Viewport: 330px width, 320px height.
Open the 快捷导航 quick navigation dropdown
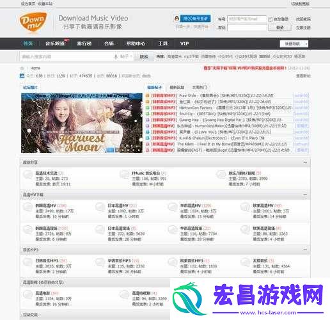294,44
